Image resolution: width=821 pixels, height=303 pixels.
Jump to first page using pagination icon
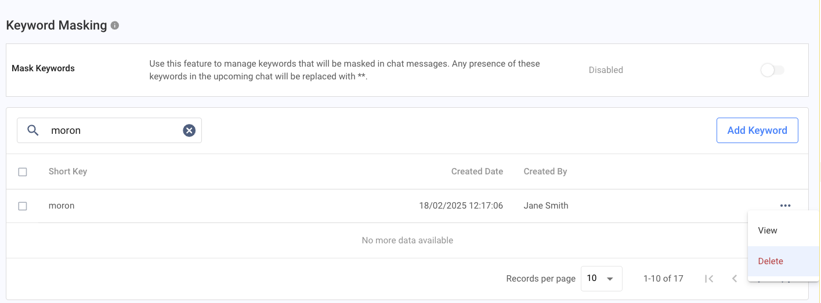[x=709, y=279]
